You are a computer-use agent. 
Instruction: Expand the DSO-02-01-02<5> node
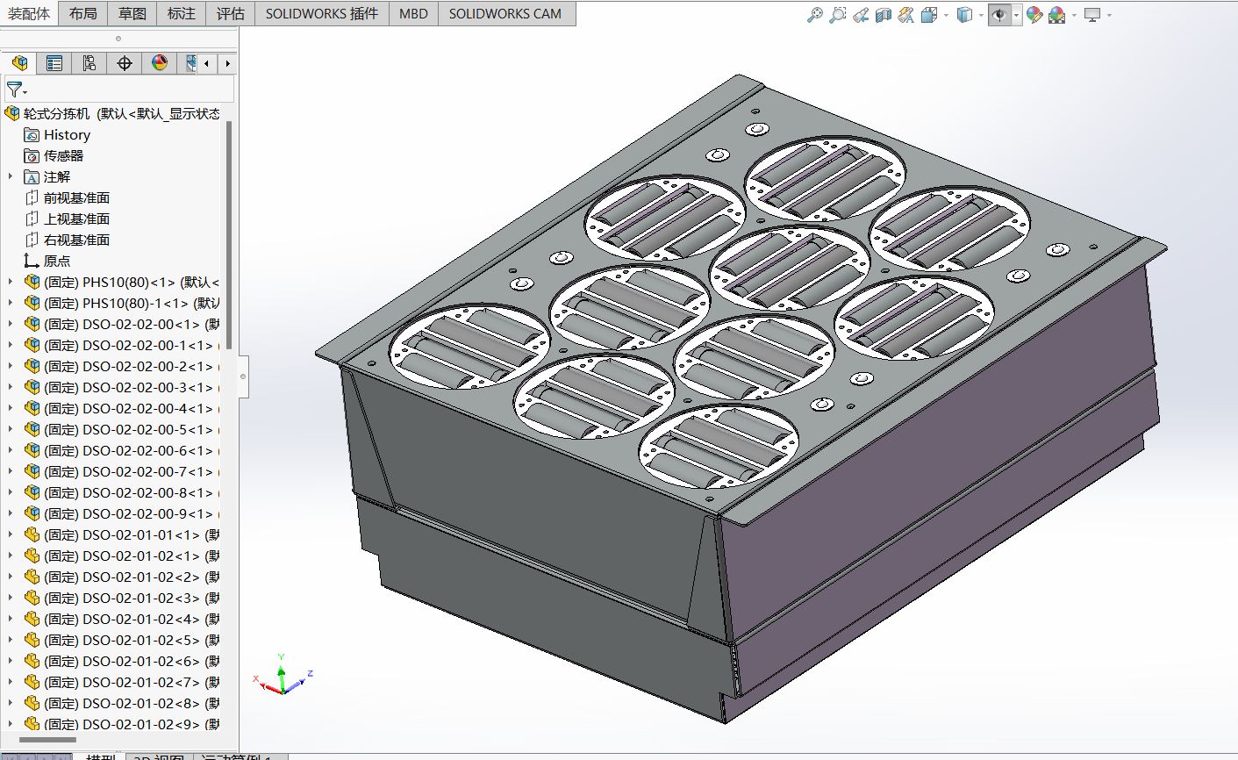(x=11, y=640)
